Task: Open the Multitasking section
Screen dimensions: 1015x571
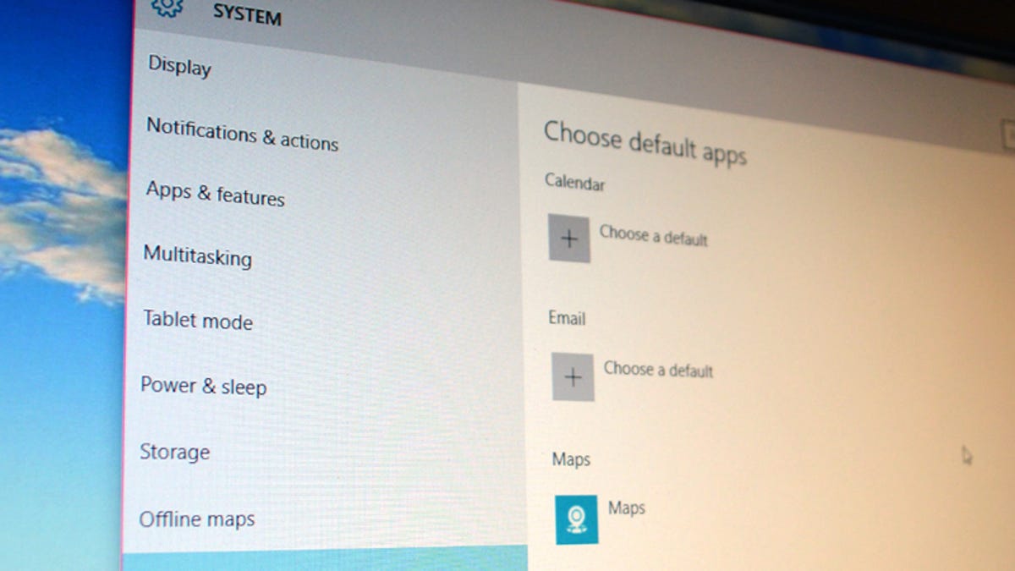Action: click(197, 255)
